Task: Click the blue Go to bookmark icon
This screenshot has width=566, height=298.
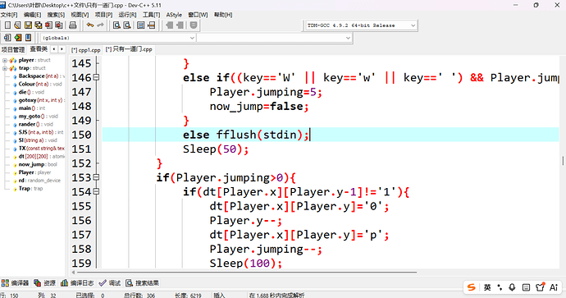Action: (x=28, y=37)
